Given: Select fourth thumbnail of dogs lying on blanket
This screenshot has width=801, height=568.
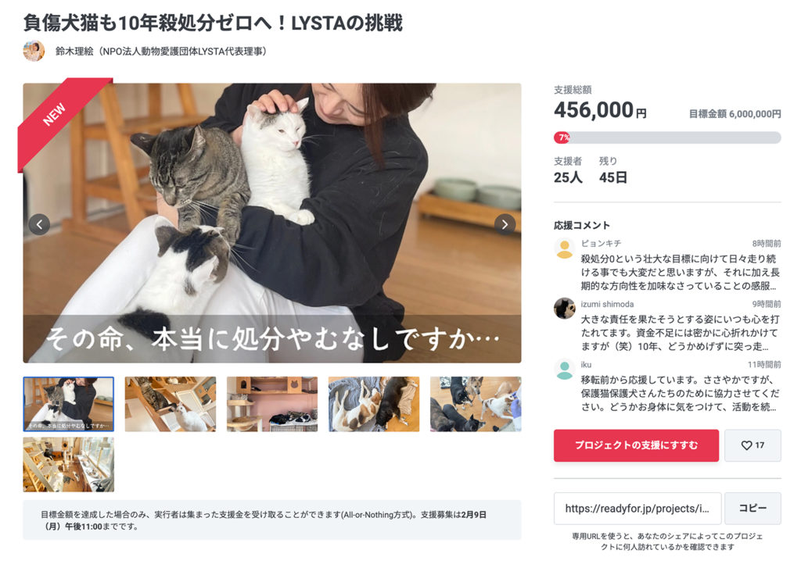Looking at the screenshot, I should [374, 404].
